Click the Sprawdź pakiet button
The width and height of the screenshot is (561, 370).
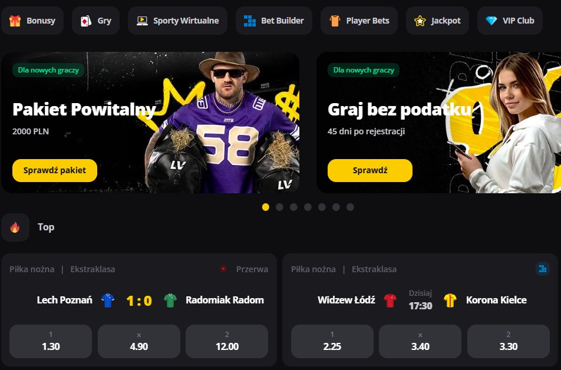click(x=55, y=170)
